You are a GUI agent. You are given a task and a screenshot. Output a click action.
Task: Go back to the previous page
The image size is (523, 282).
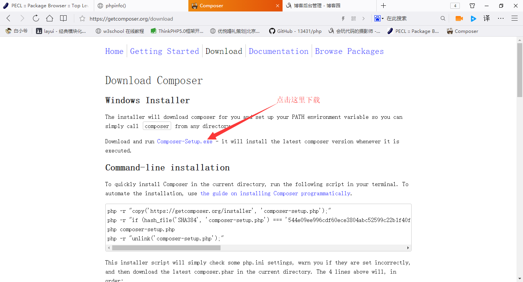(x=8, y=18)
